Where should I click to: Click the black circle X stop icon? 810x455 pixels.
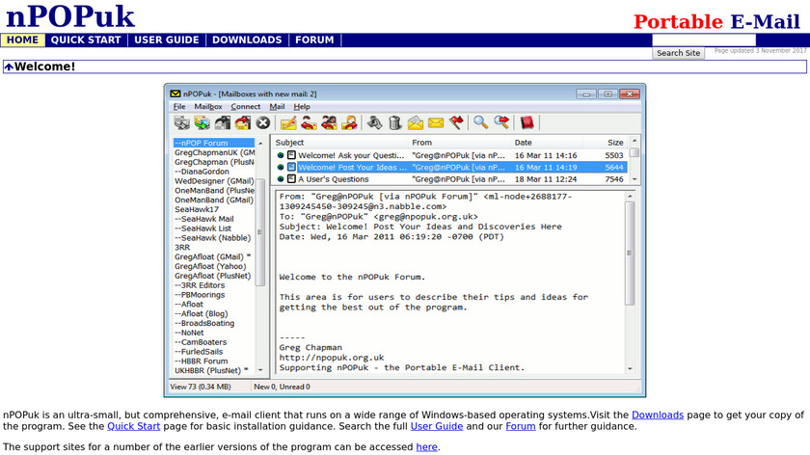(x=262, y=122)
